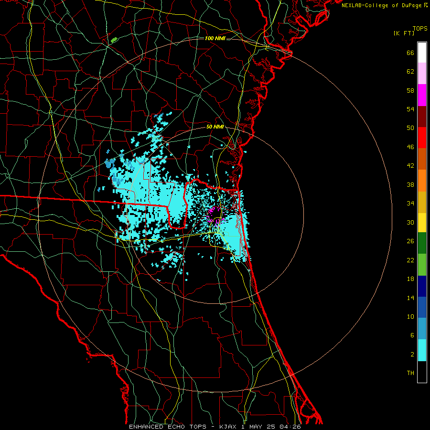Click the 04:26 timestamp in caption

tap(290, 427)
